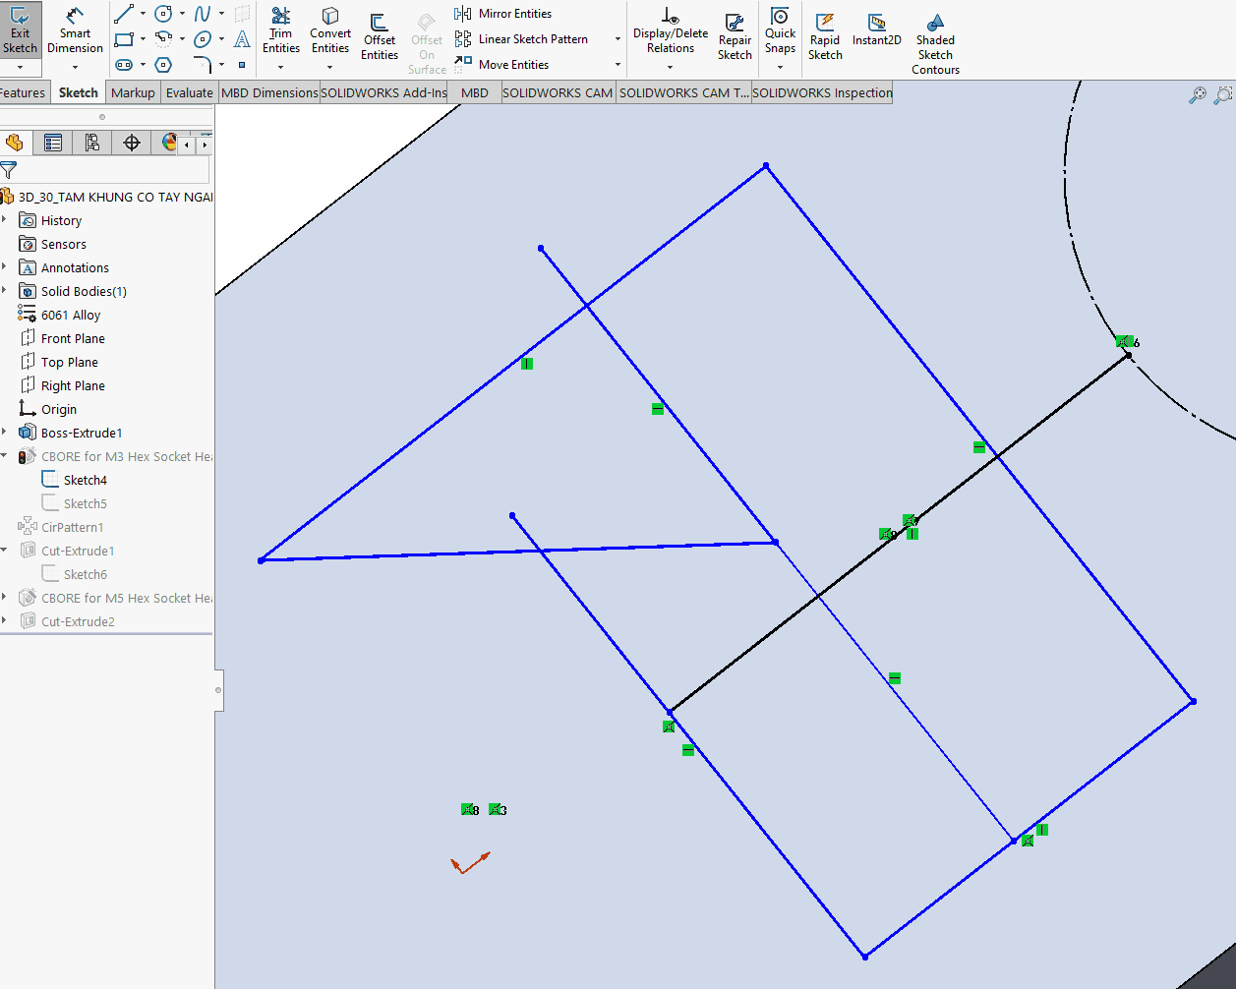Select the Polygon sketch tool
Viewport: 1236px width, 989px height.
click(x=163, y=65)
